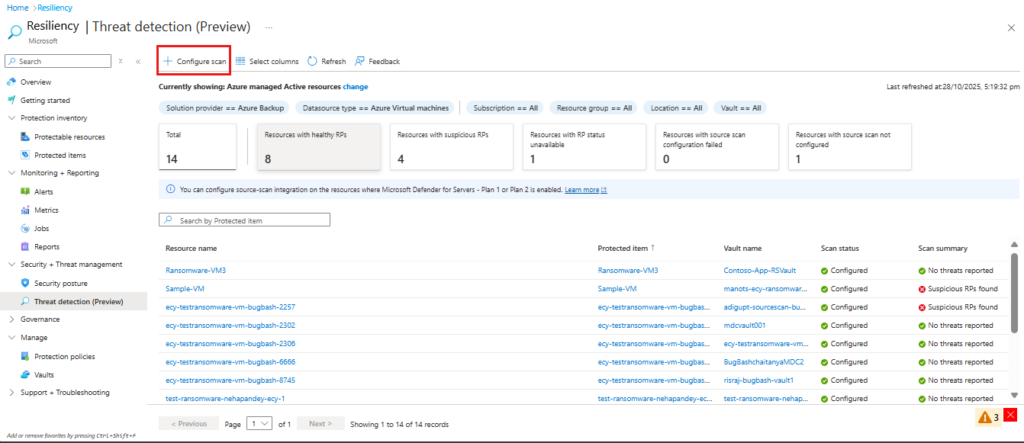
Task: Click the Vaults cloud icon
Action: click(25, 374)
